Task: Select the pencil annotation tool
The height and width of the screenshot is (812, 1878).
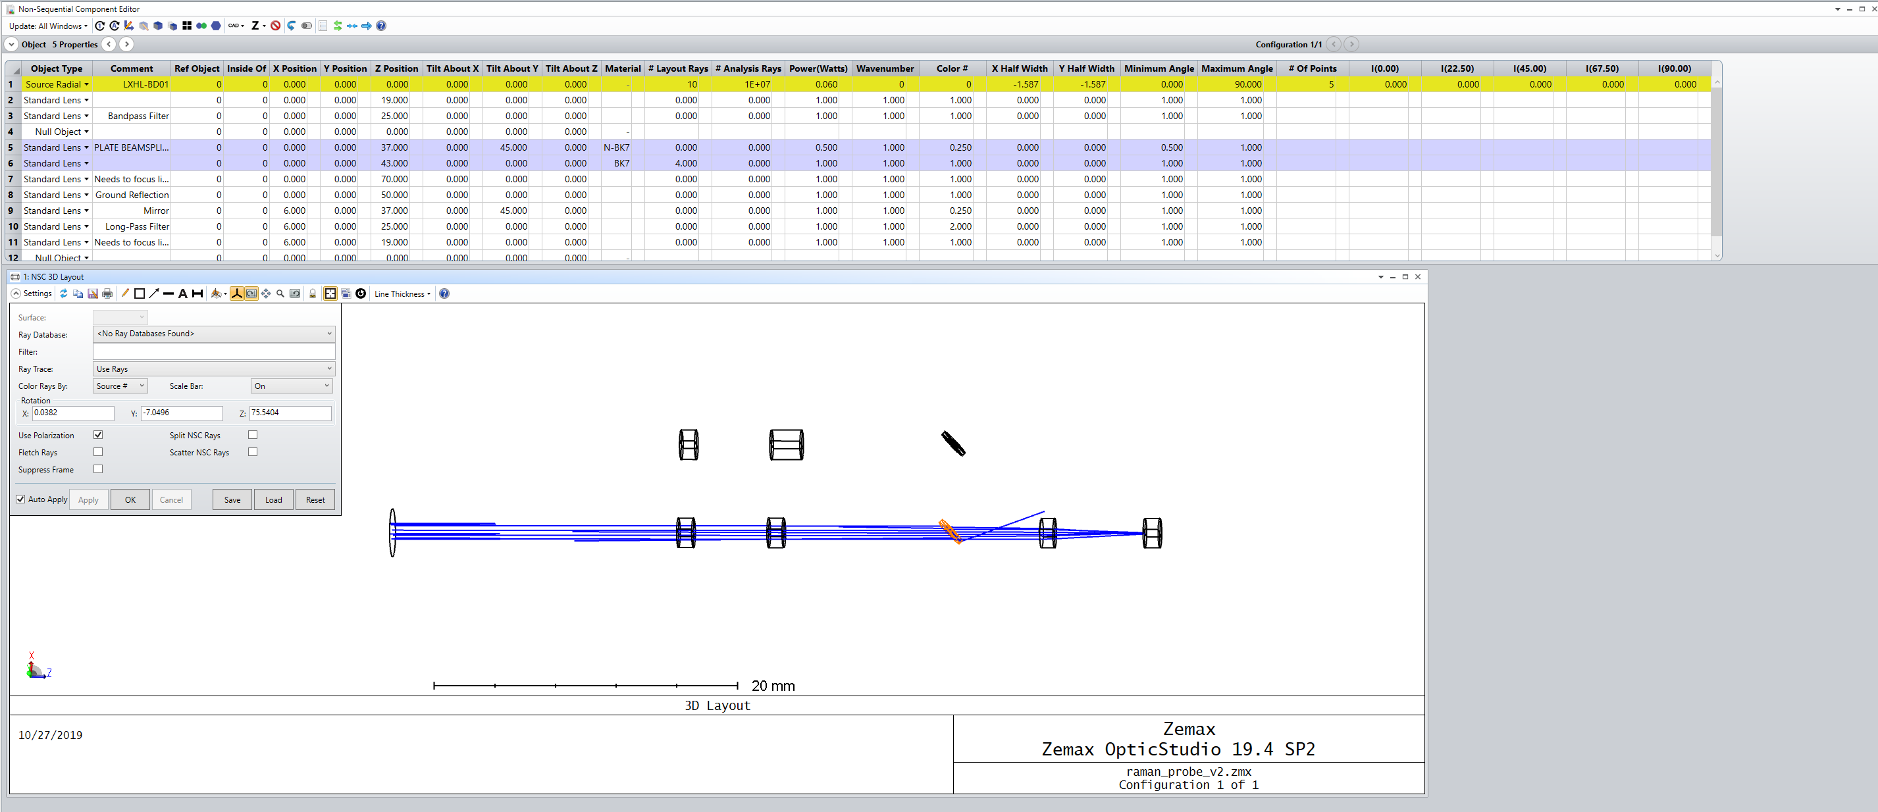Action: pos(124,293)
